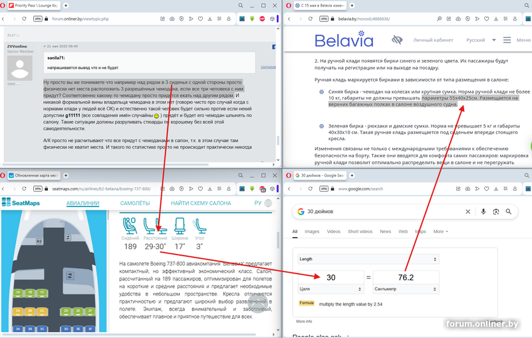
Task: Select the Обновленная карта мест tab
Action: click(33, 175)
